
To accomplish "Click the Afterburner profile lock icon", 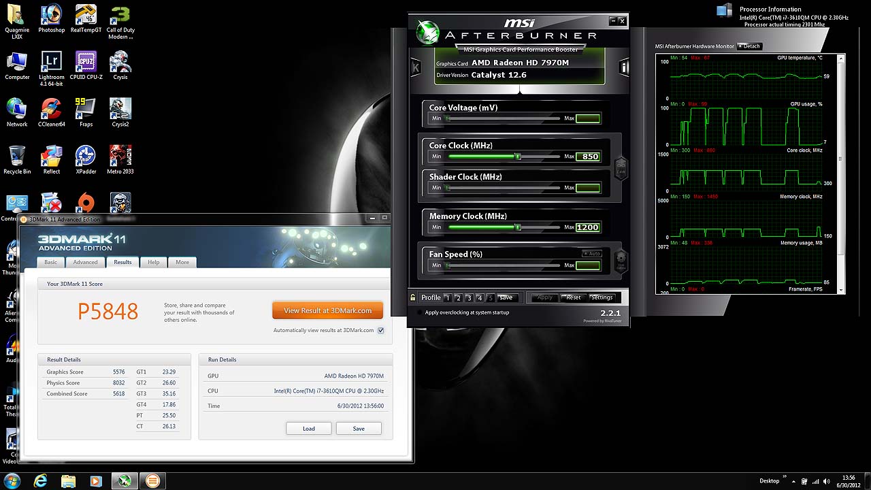I will (413, 297).
